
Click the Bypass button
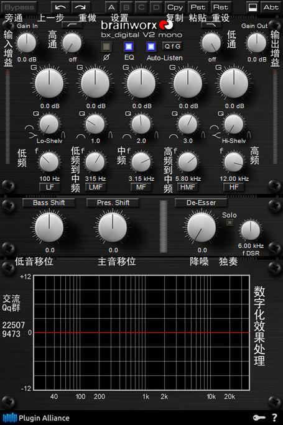(x=19, y=7)
